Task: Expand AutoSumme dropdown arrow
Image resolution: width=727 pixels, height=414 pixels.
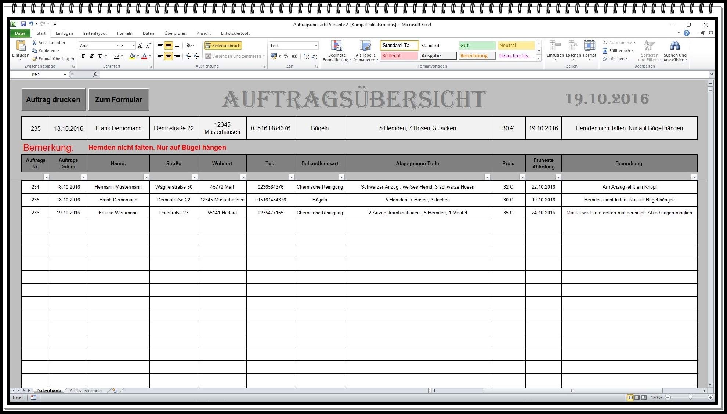Action: click(x=634, y=43)
